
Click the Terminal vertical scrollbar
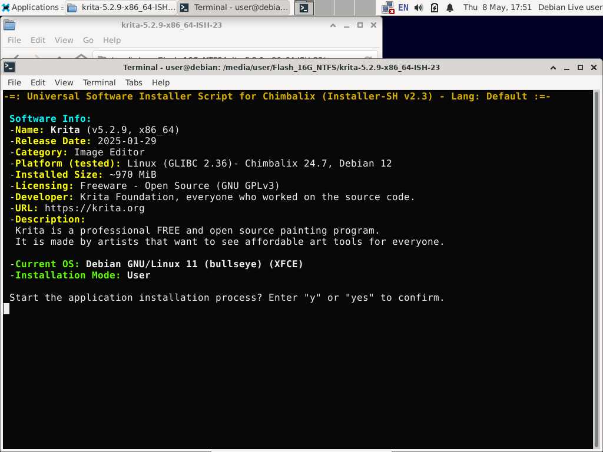pos(597,269)
